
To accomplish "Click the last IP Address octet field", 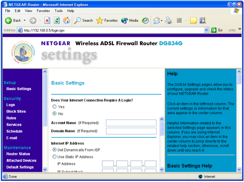I will coord(150,164).
